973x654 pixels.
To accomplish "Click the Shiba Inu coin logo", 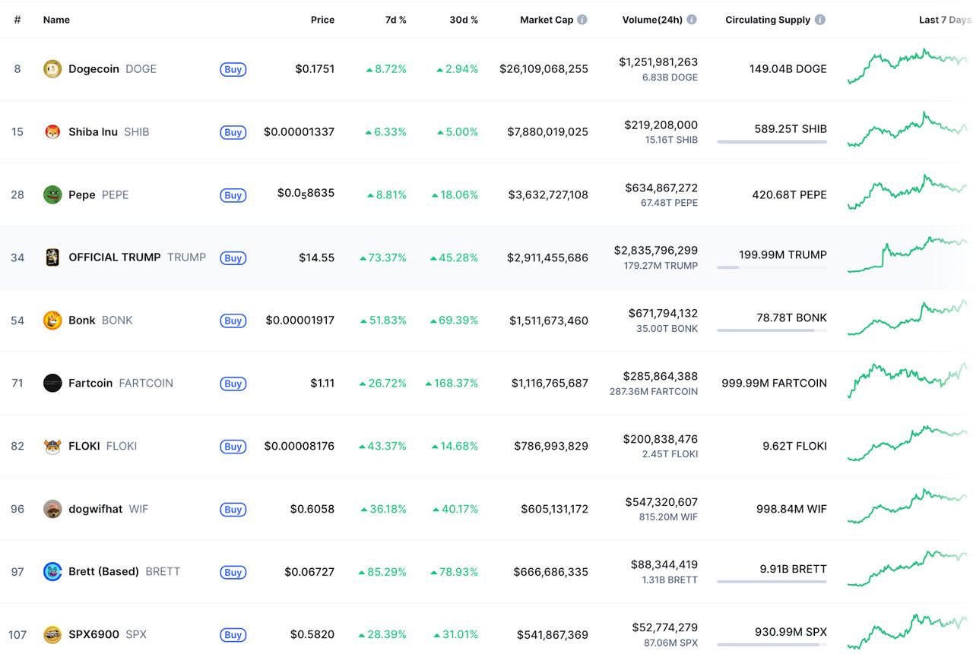I will [x=52, y=131].
